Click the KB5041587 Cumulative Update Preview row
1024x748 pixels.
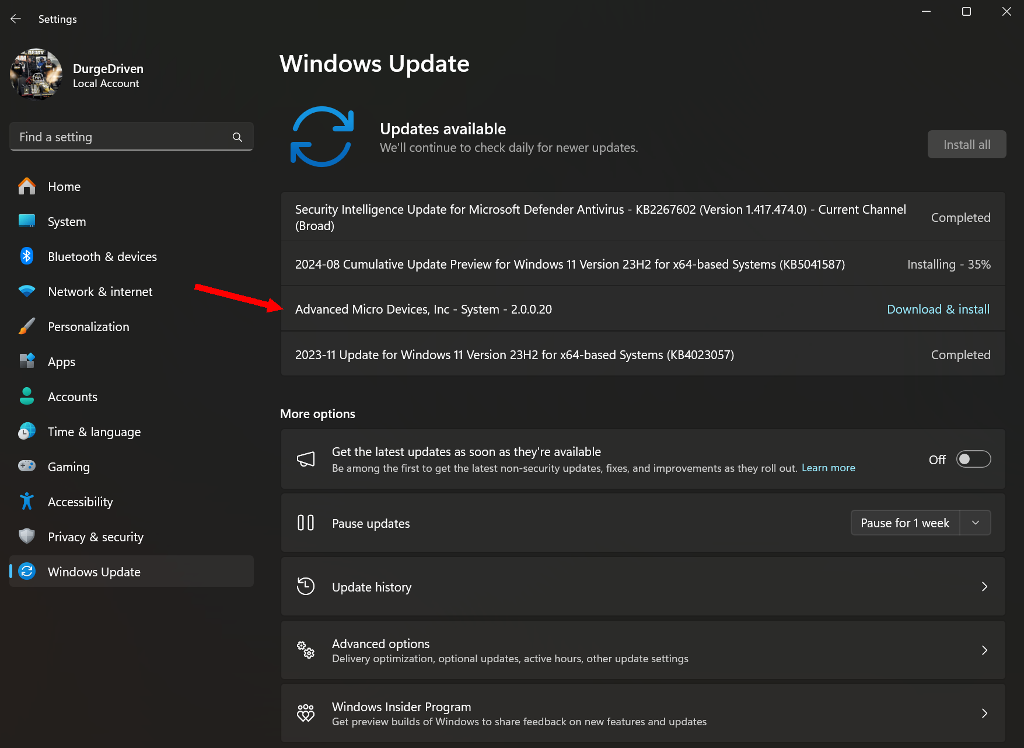coord(643,264)
